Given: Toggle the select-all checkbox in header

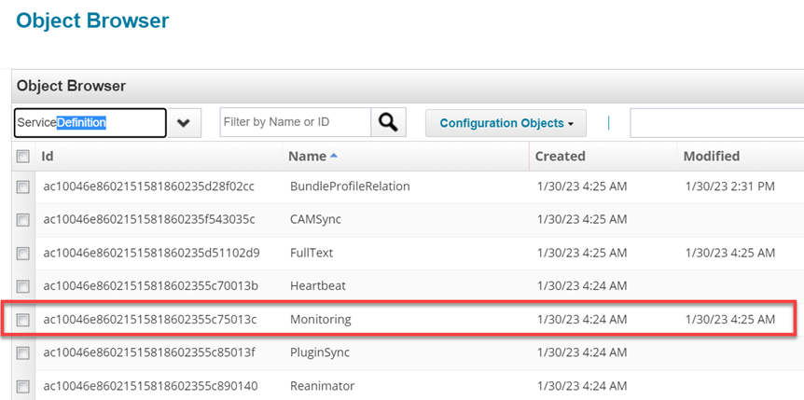Looking at the screenshot, I should point(23,157).
